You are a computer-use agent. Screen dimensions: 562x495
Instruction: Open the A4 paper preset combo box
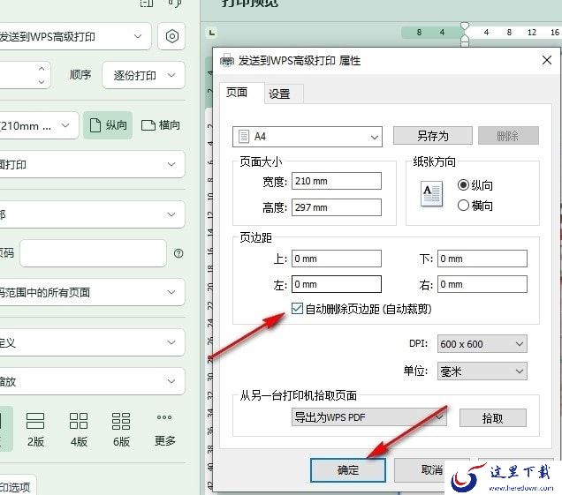click(308, 137)
